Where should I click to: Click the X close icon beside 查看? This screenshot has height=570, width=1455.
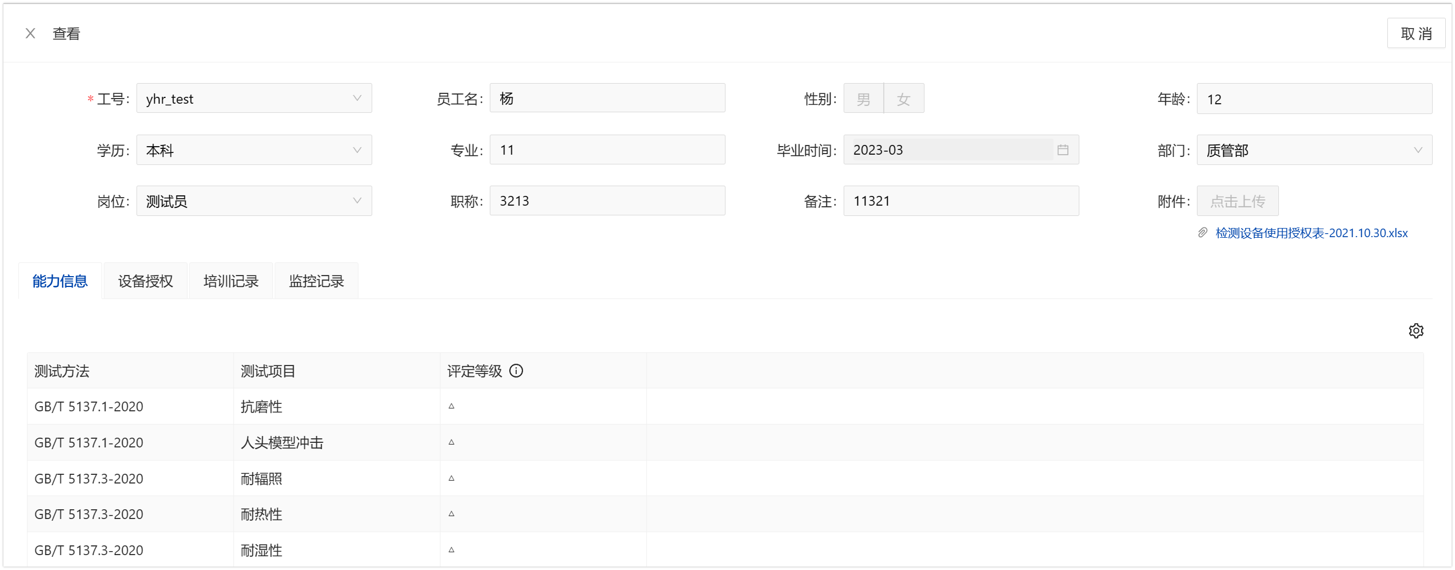click(30, 34)
